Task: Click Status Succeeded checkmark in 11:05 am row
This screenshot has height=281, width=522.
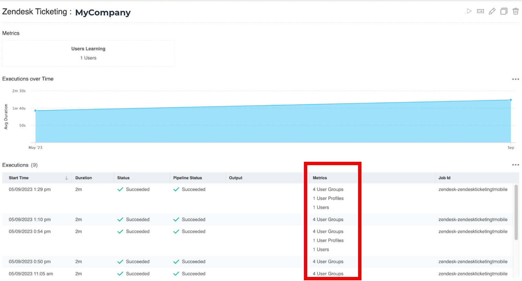Action: point(120,273)
